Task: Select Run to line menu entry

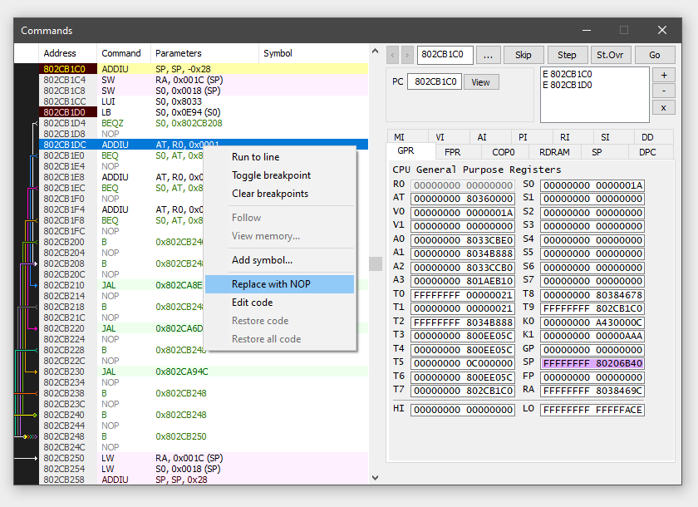Action: click(255, 157)
